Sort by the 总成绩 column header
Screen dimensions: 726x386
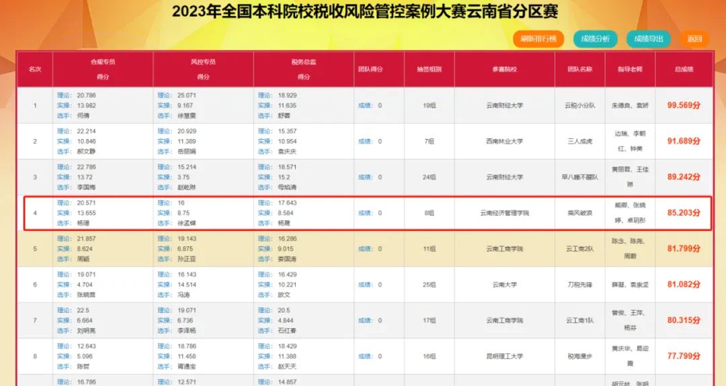(684, 69)
